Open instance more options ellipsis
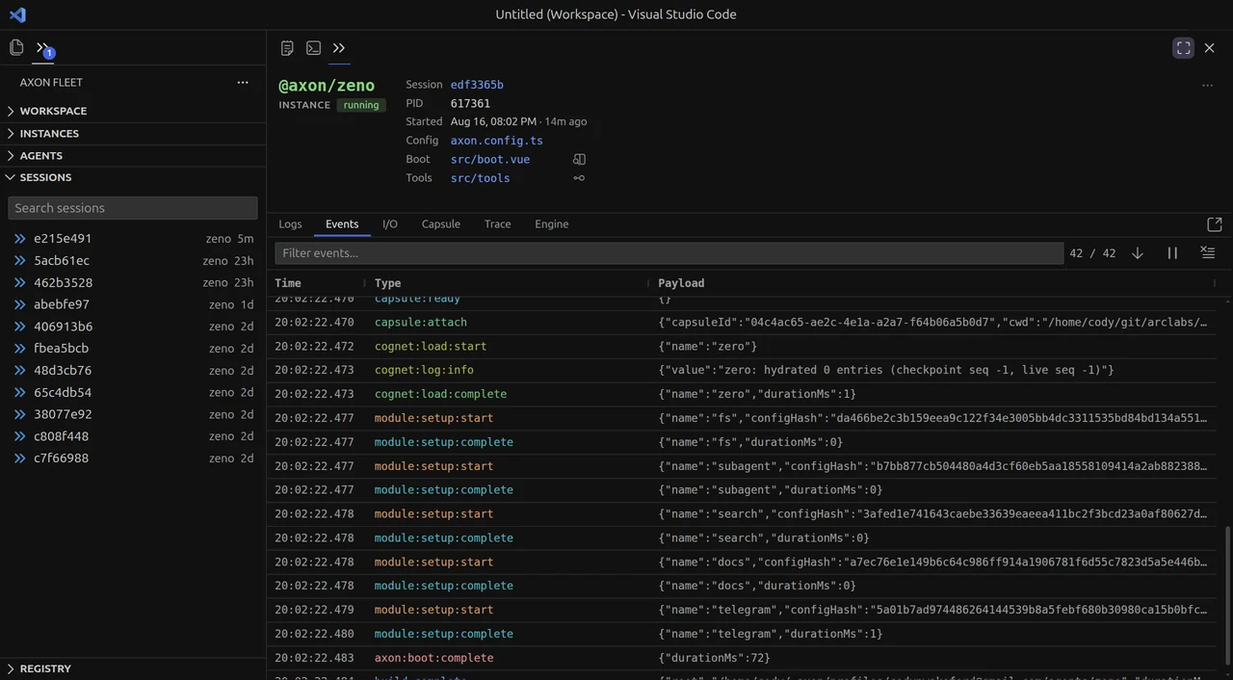Viewport: 1233px width, 680px height. [1207, 86]
